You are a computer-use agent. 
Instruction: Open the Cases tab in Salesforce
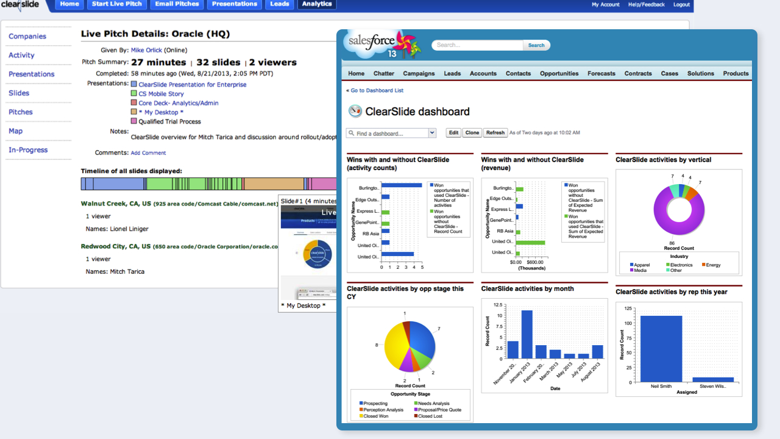[x=670, y=73]
